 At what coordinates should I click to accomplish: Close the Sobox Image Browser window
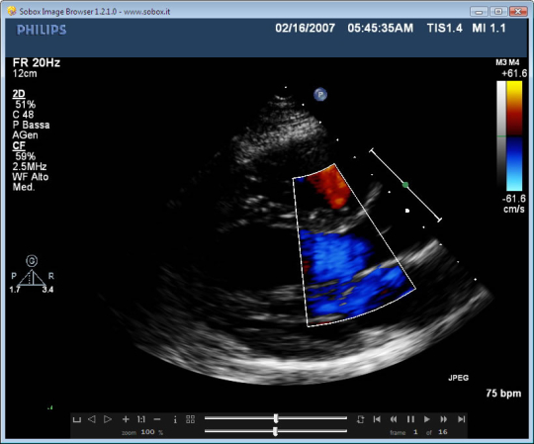tap(518, 12)
